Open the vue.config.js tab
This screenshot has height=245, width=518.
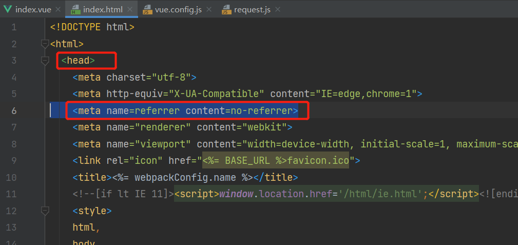click(x=177, y=9)
